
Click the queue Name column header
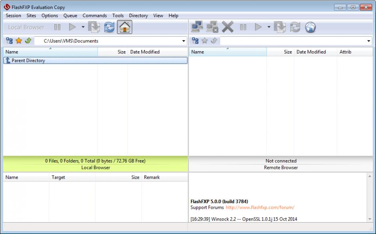[x=26, y=177]
